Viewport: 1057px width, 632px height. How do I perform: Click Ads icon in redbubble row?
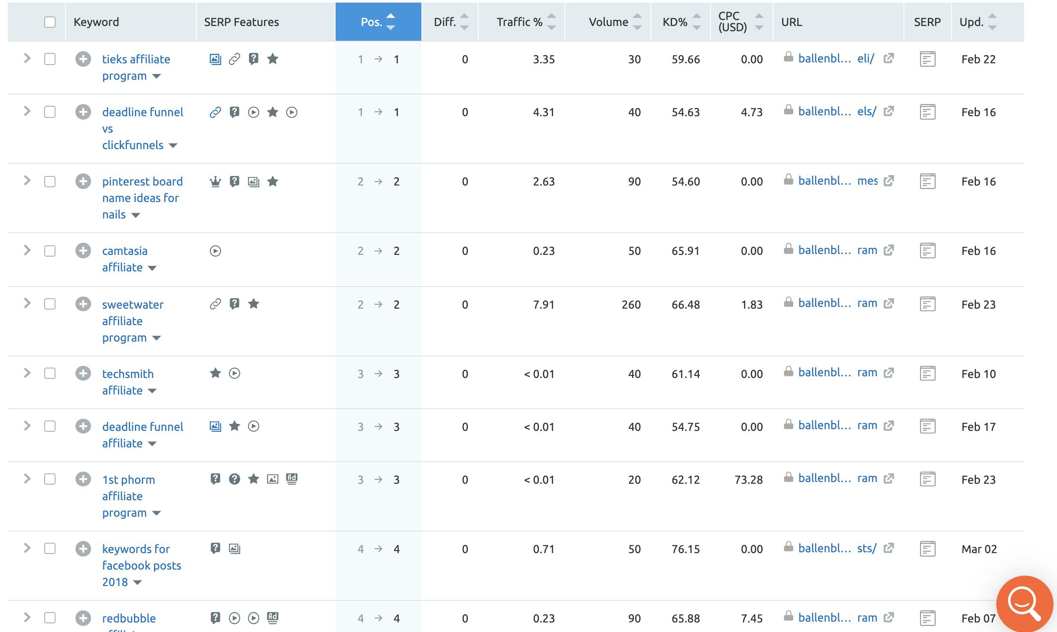[273, 618]
